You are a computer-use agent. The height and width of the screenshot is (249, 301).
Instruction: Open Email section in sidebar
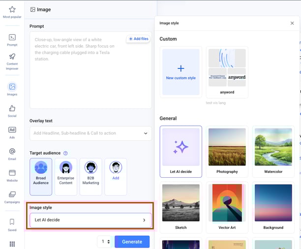pos(12,152)
